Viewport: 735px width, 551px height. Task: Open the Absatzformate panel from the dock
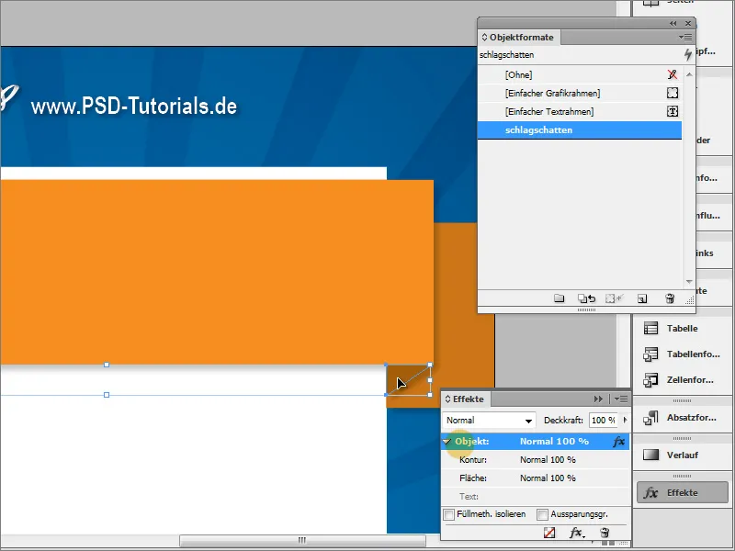[682, 418]
